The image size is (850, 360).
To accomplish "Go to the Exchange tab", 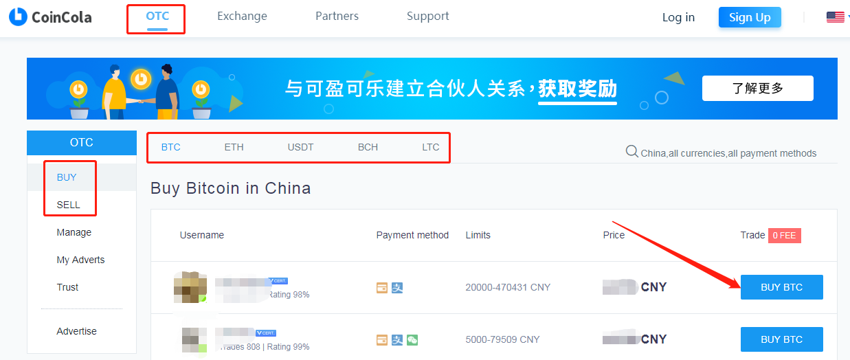I will click(242, 16).
